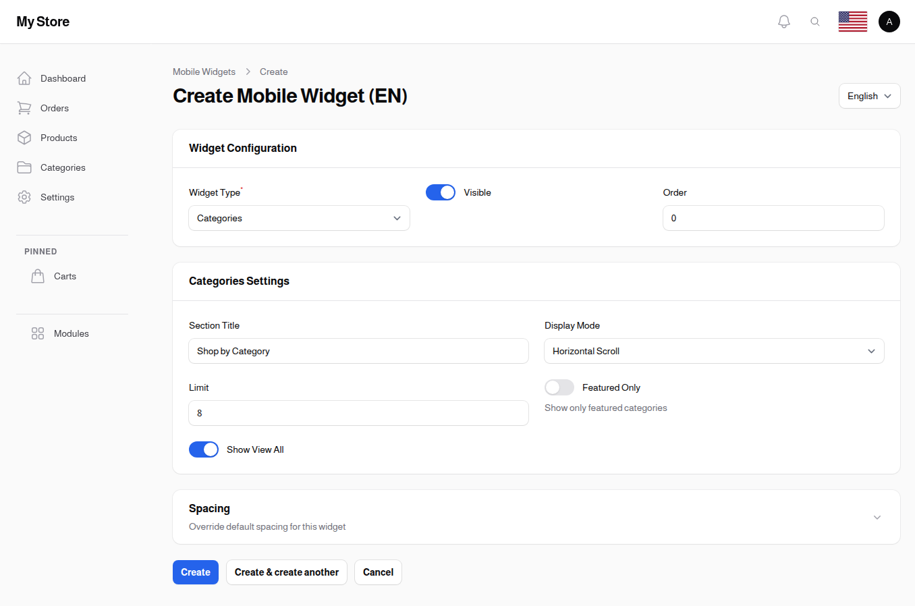Click the Categories folder icon
The height and width of the screenshot is (606, 915).
tap(24, 167)
